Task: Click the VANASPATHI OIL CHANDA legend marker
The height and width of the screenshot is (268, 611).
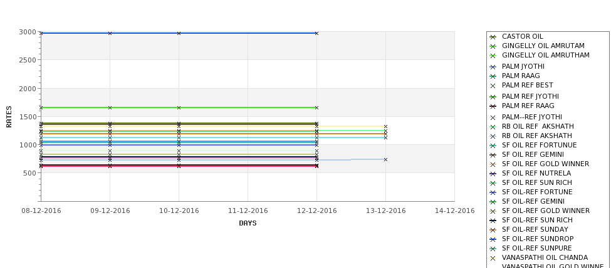Action: pos(493,258)
